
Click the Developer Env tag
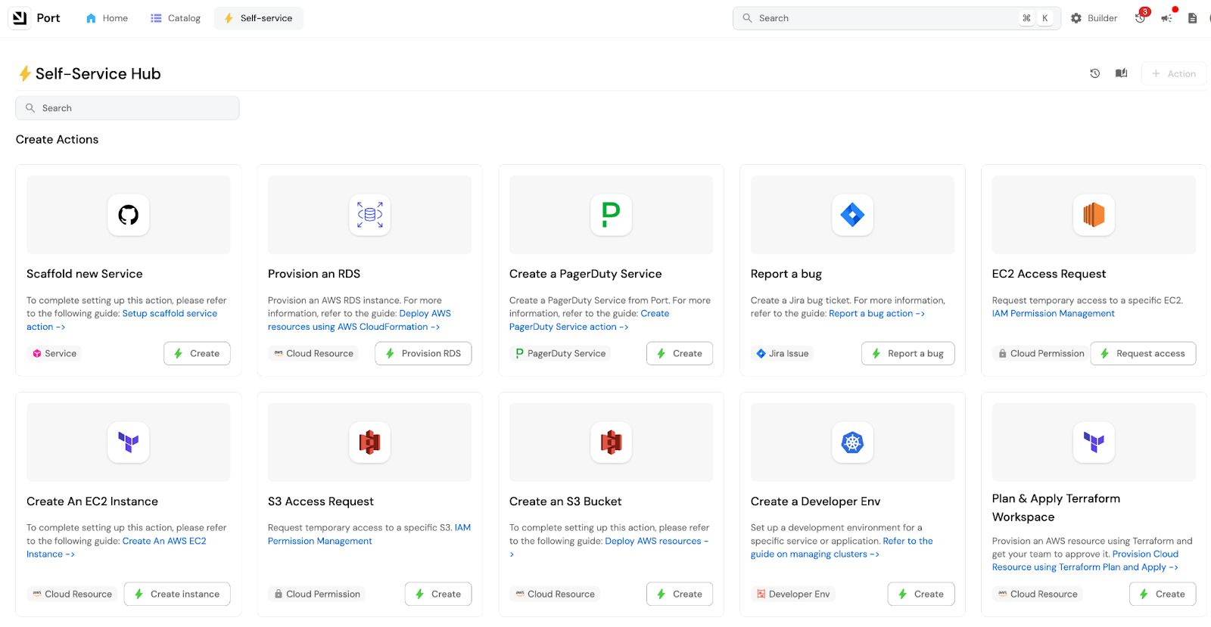click(x=793, y=594)
